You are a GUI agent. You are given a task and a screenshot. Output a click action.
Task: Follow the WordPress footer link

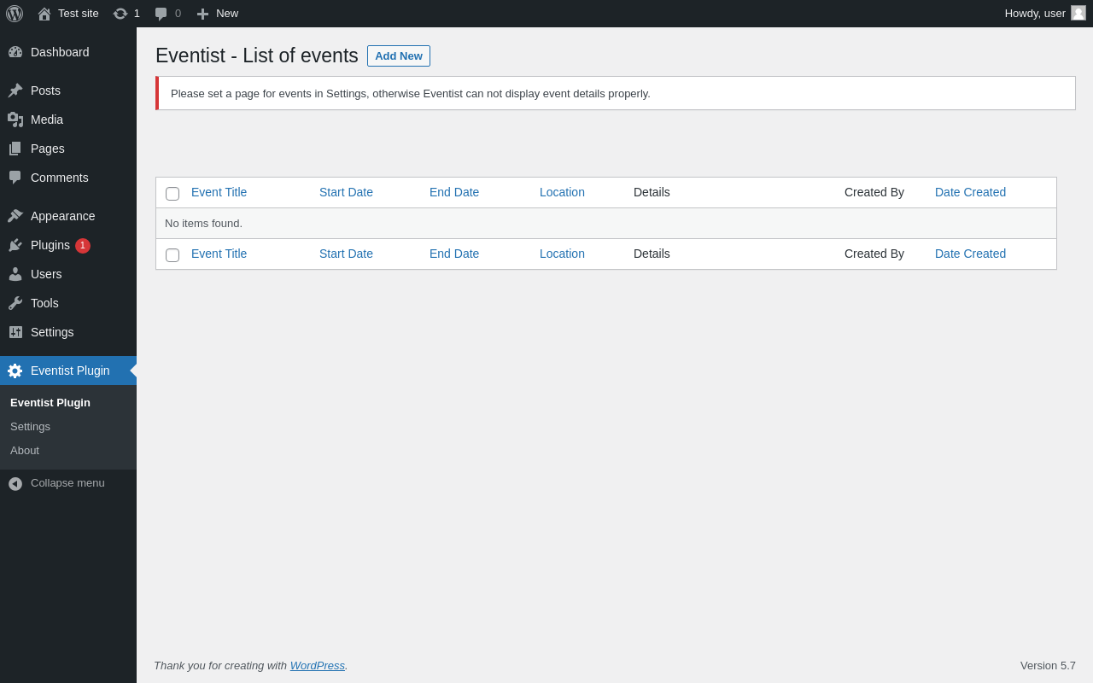coord(318,666)
